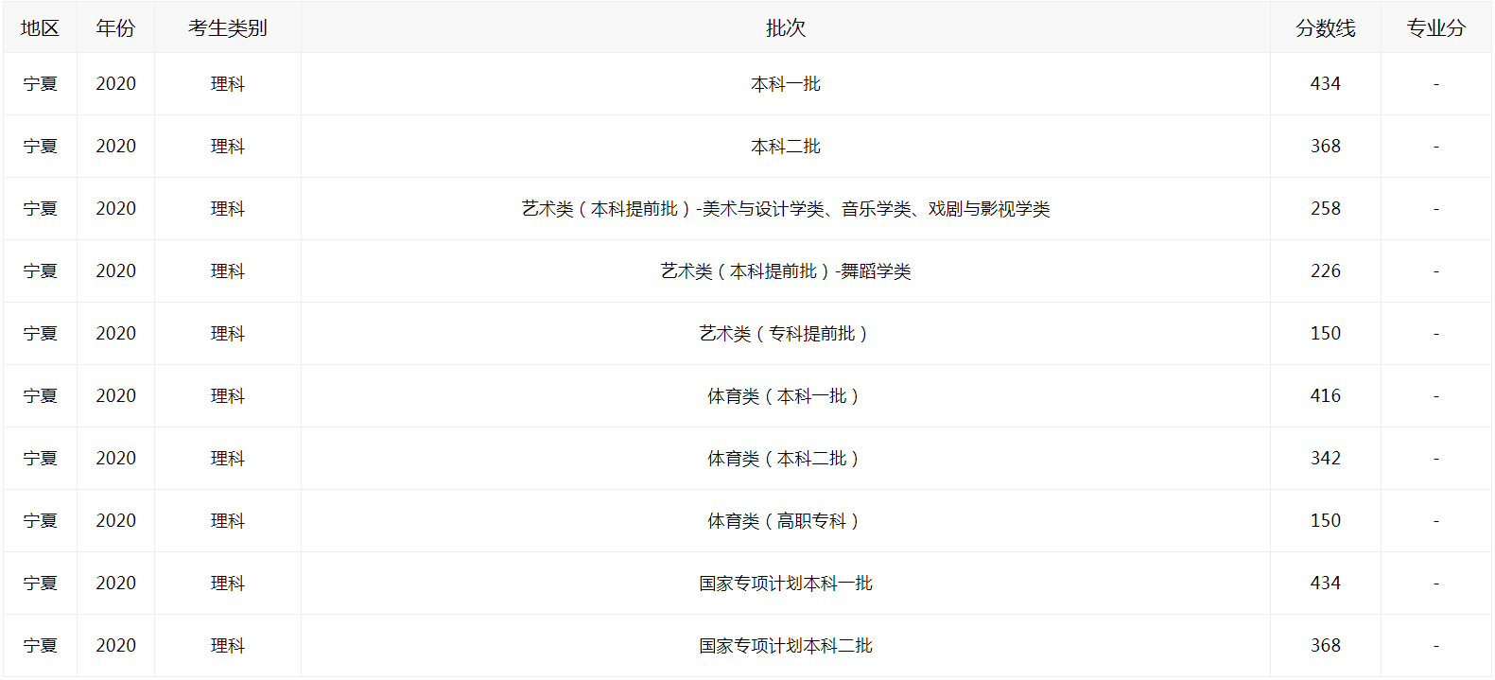The width and height of the screenshot is (1495, 680).
Task: Click the 专业分 dash in 国家专项计划本科一批 row
Action: click(1435, 584)
